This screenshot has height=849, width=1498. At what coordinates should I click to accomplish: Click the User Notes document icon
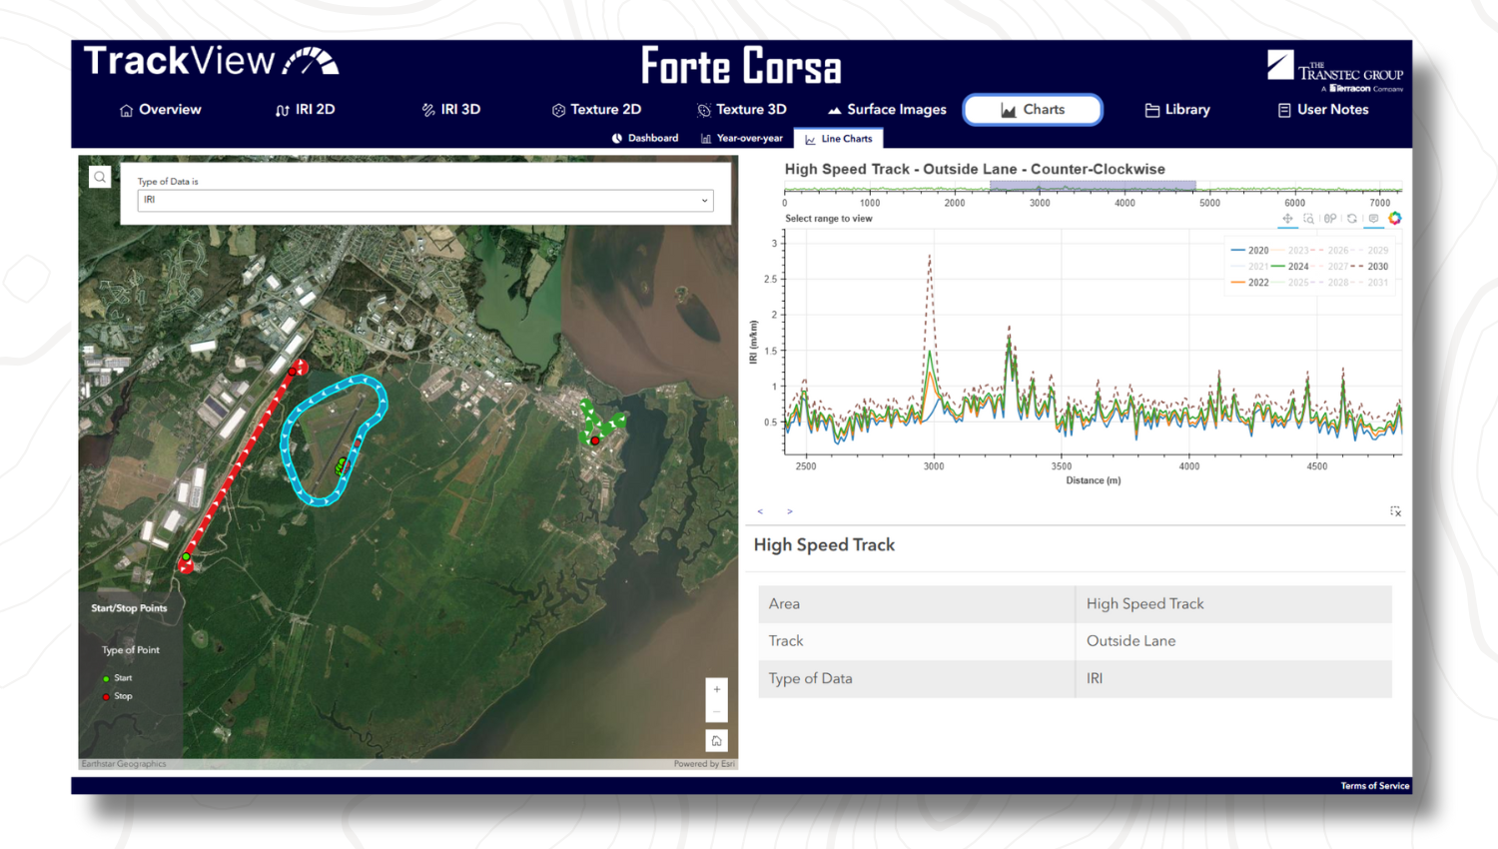pyautogui.click(x=1284, y=110)
